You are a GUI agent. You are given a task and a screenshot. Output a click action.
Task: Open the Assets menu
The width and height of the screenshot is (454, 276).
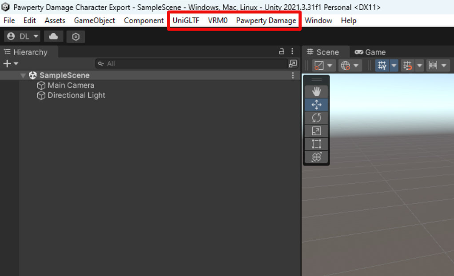pos(55,20)
